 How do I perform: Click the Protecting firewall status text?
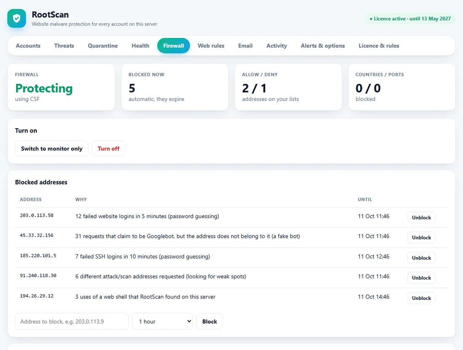pos(44,88)
